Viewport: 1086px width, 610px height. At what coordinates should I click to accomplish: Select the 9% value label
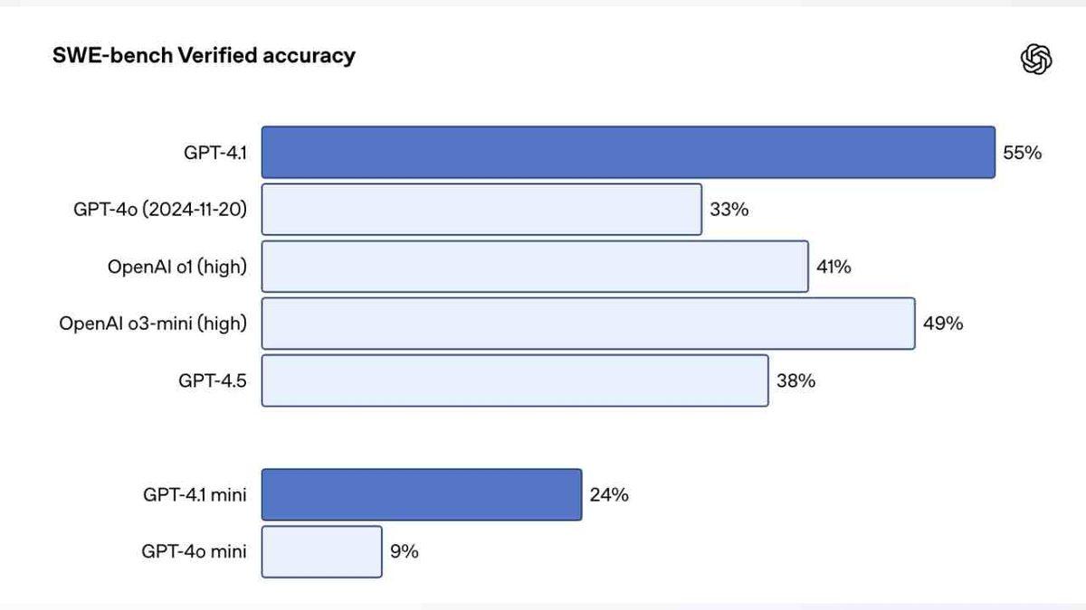click(x=404, y=551)
